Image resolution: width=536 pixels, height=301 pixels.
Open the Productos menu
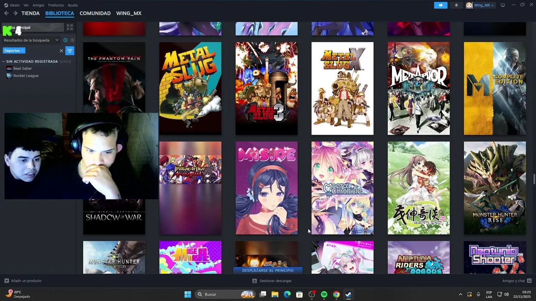(56, 5)
